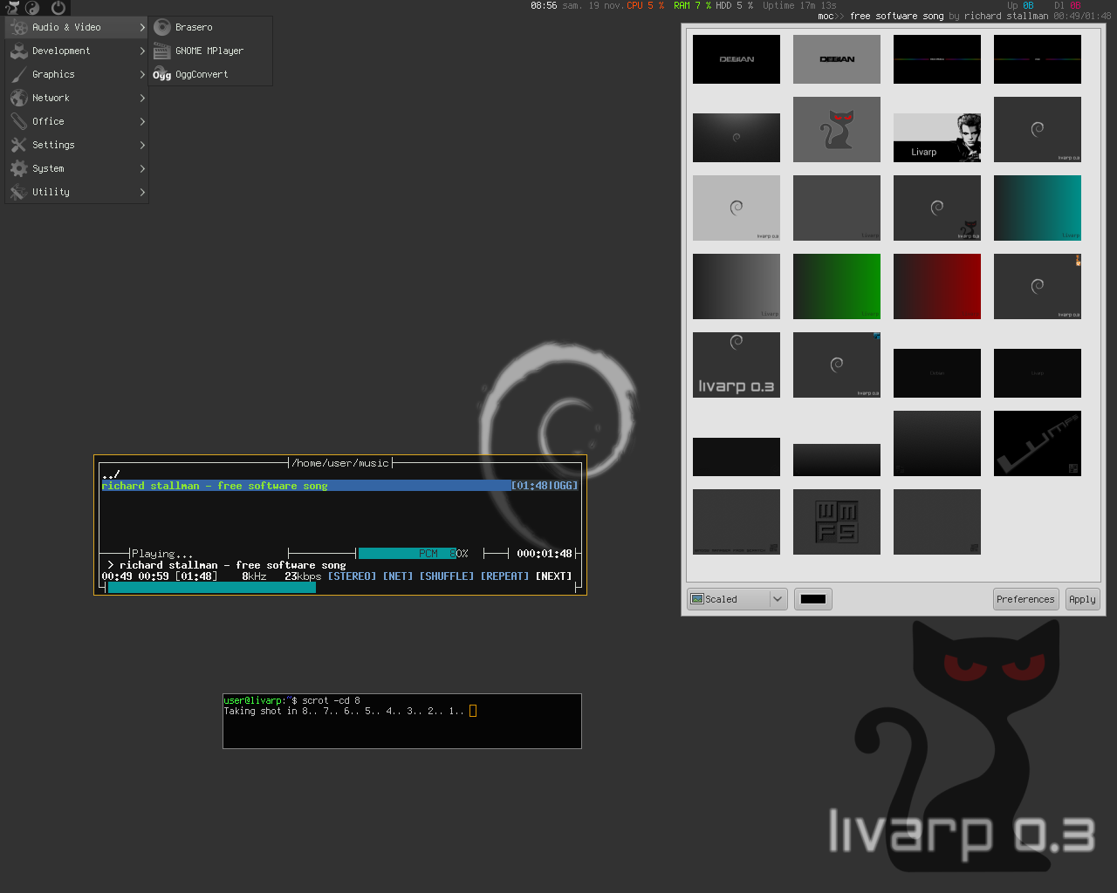
Task: Click the yin-yang icon in top panel
Action: (x=32, y=7)
